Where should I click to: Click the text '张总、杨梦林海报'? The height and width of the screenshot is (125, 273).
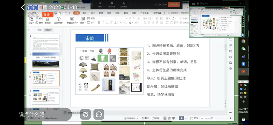click(x=161, y=95)
